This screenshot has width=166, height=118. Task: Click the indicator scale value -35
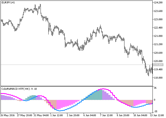coord(156,111)
